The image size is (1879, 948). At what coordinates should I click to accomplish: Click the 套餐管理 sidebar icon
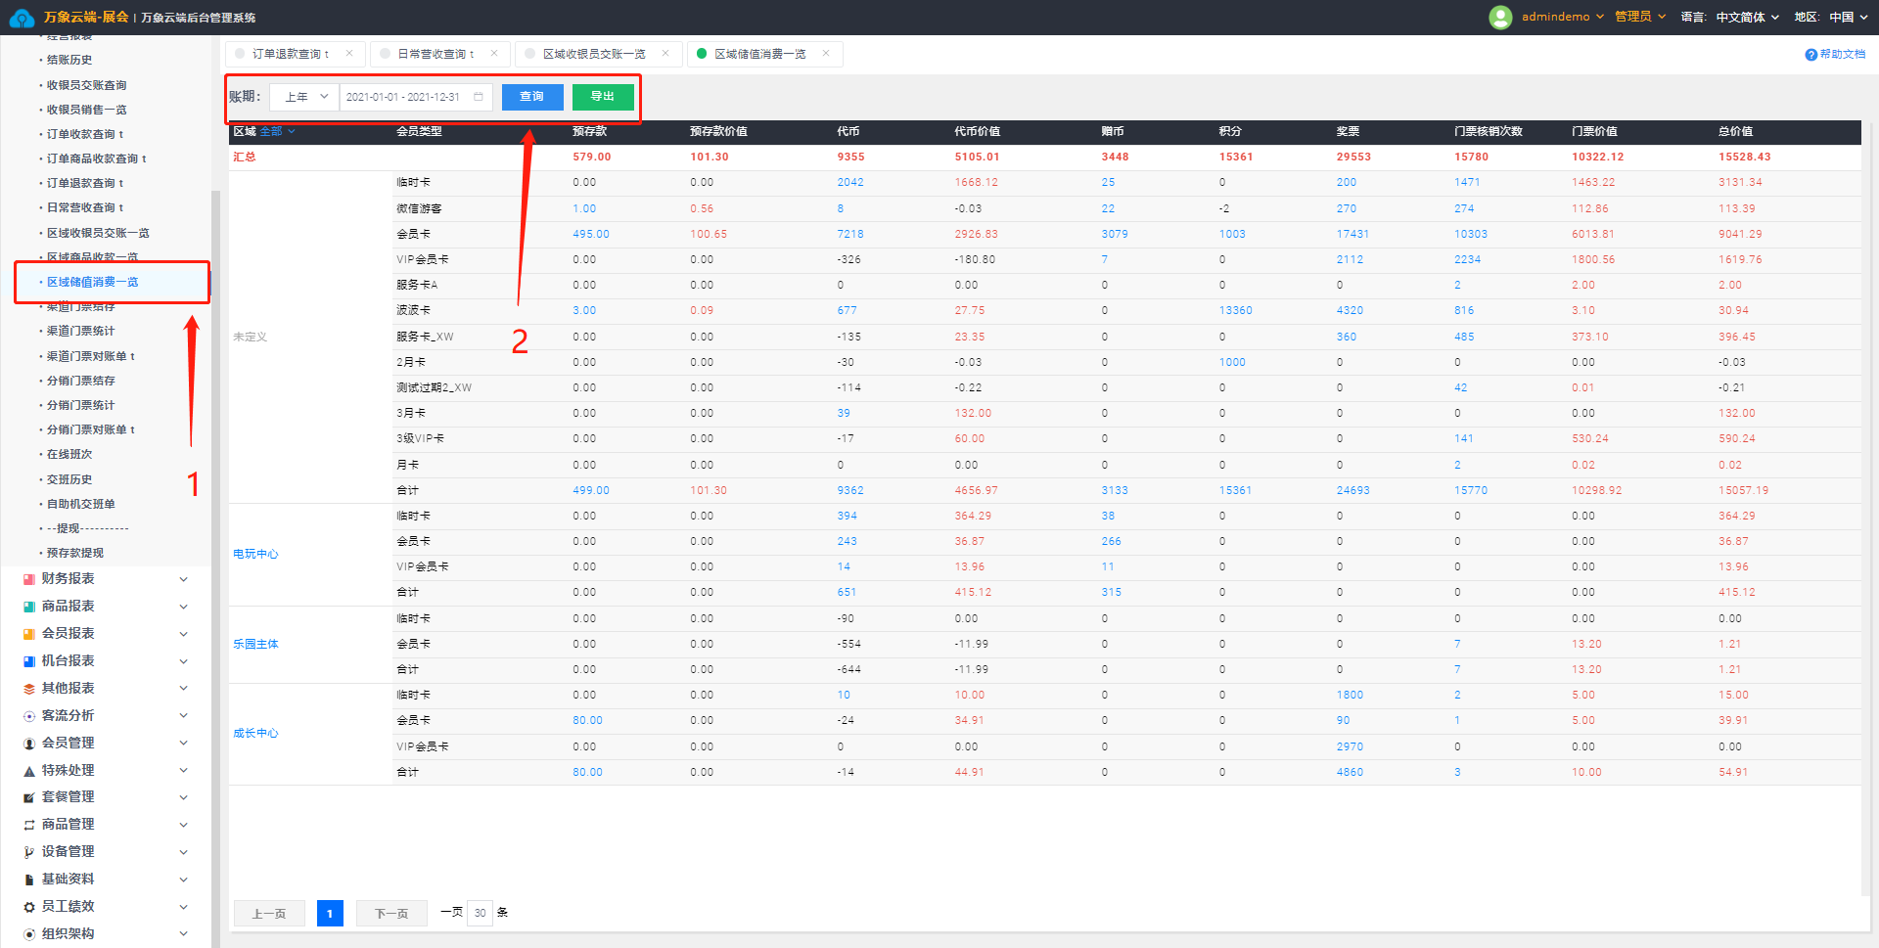[29, 797]
